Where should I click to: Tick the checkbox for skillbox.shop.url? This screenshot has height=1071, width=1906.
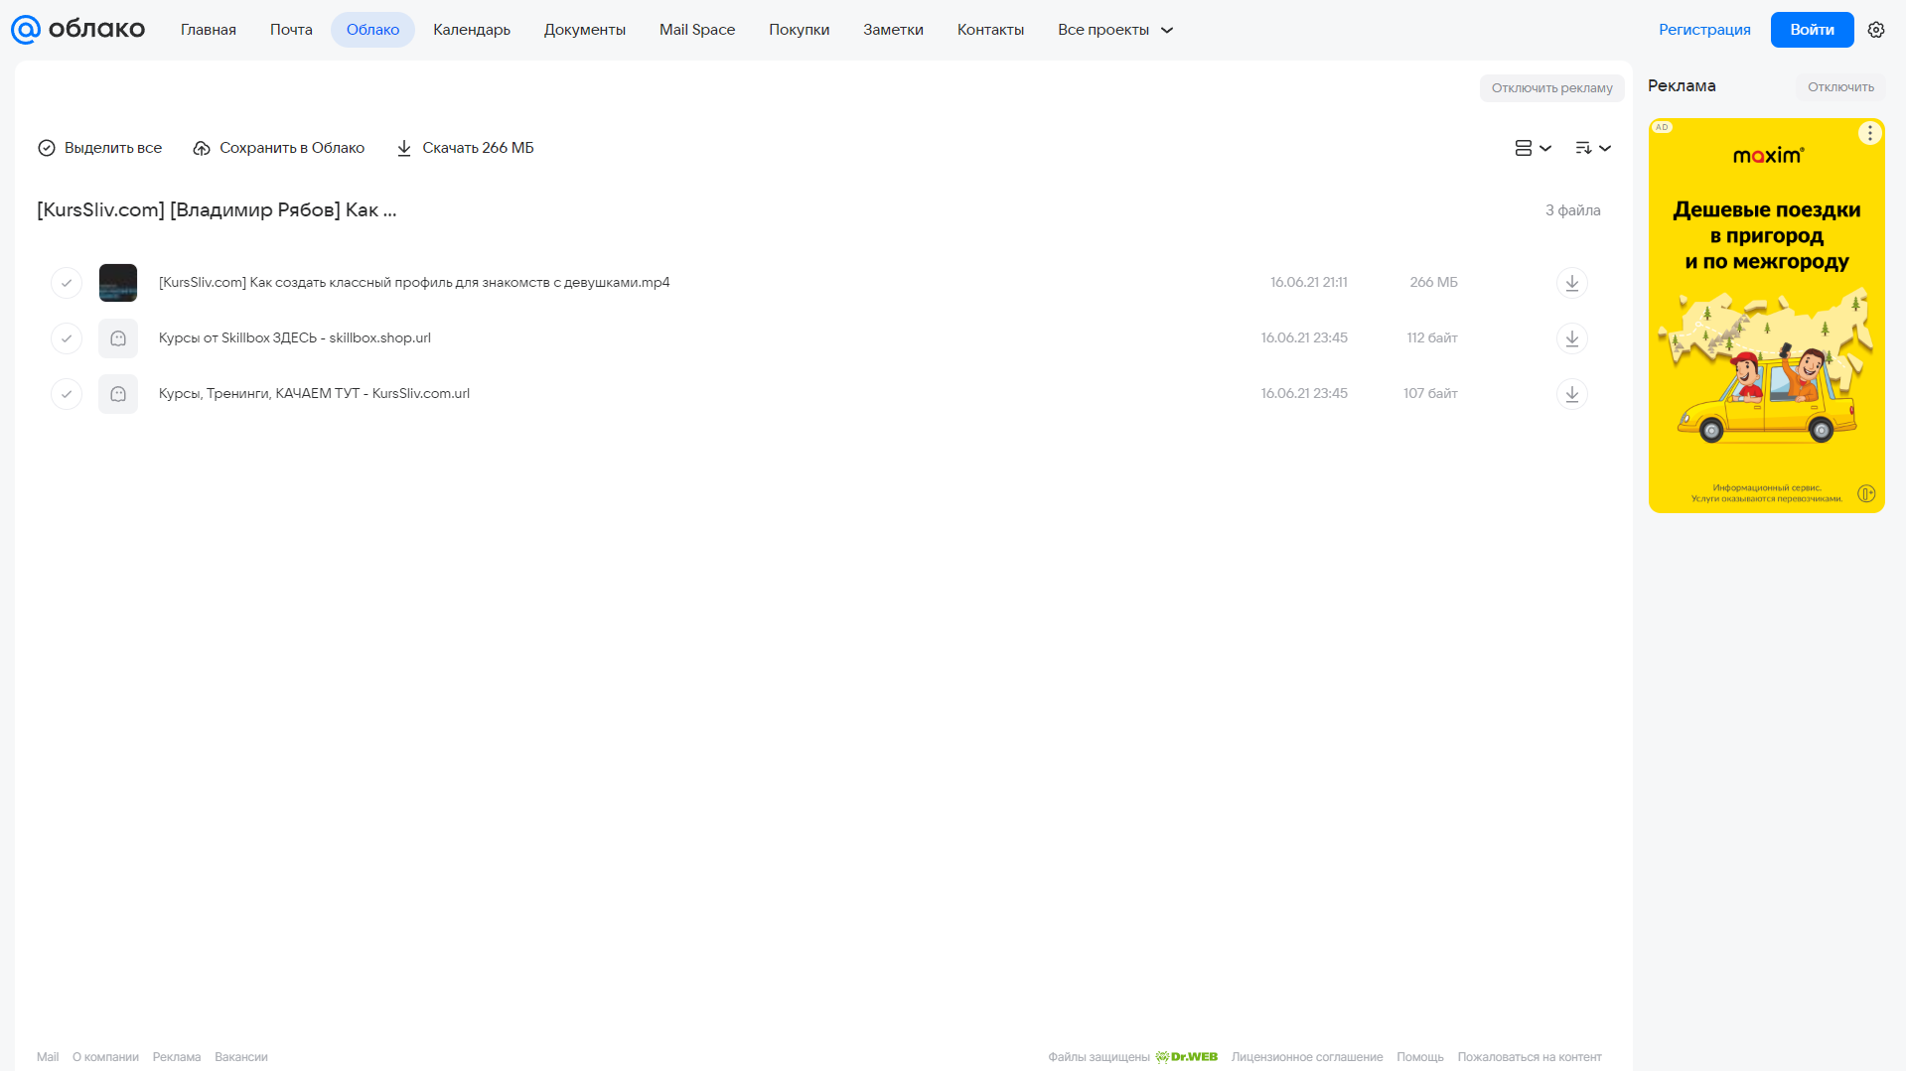[x=67, y=338]
